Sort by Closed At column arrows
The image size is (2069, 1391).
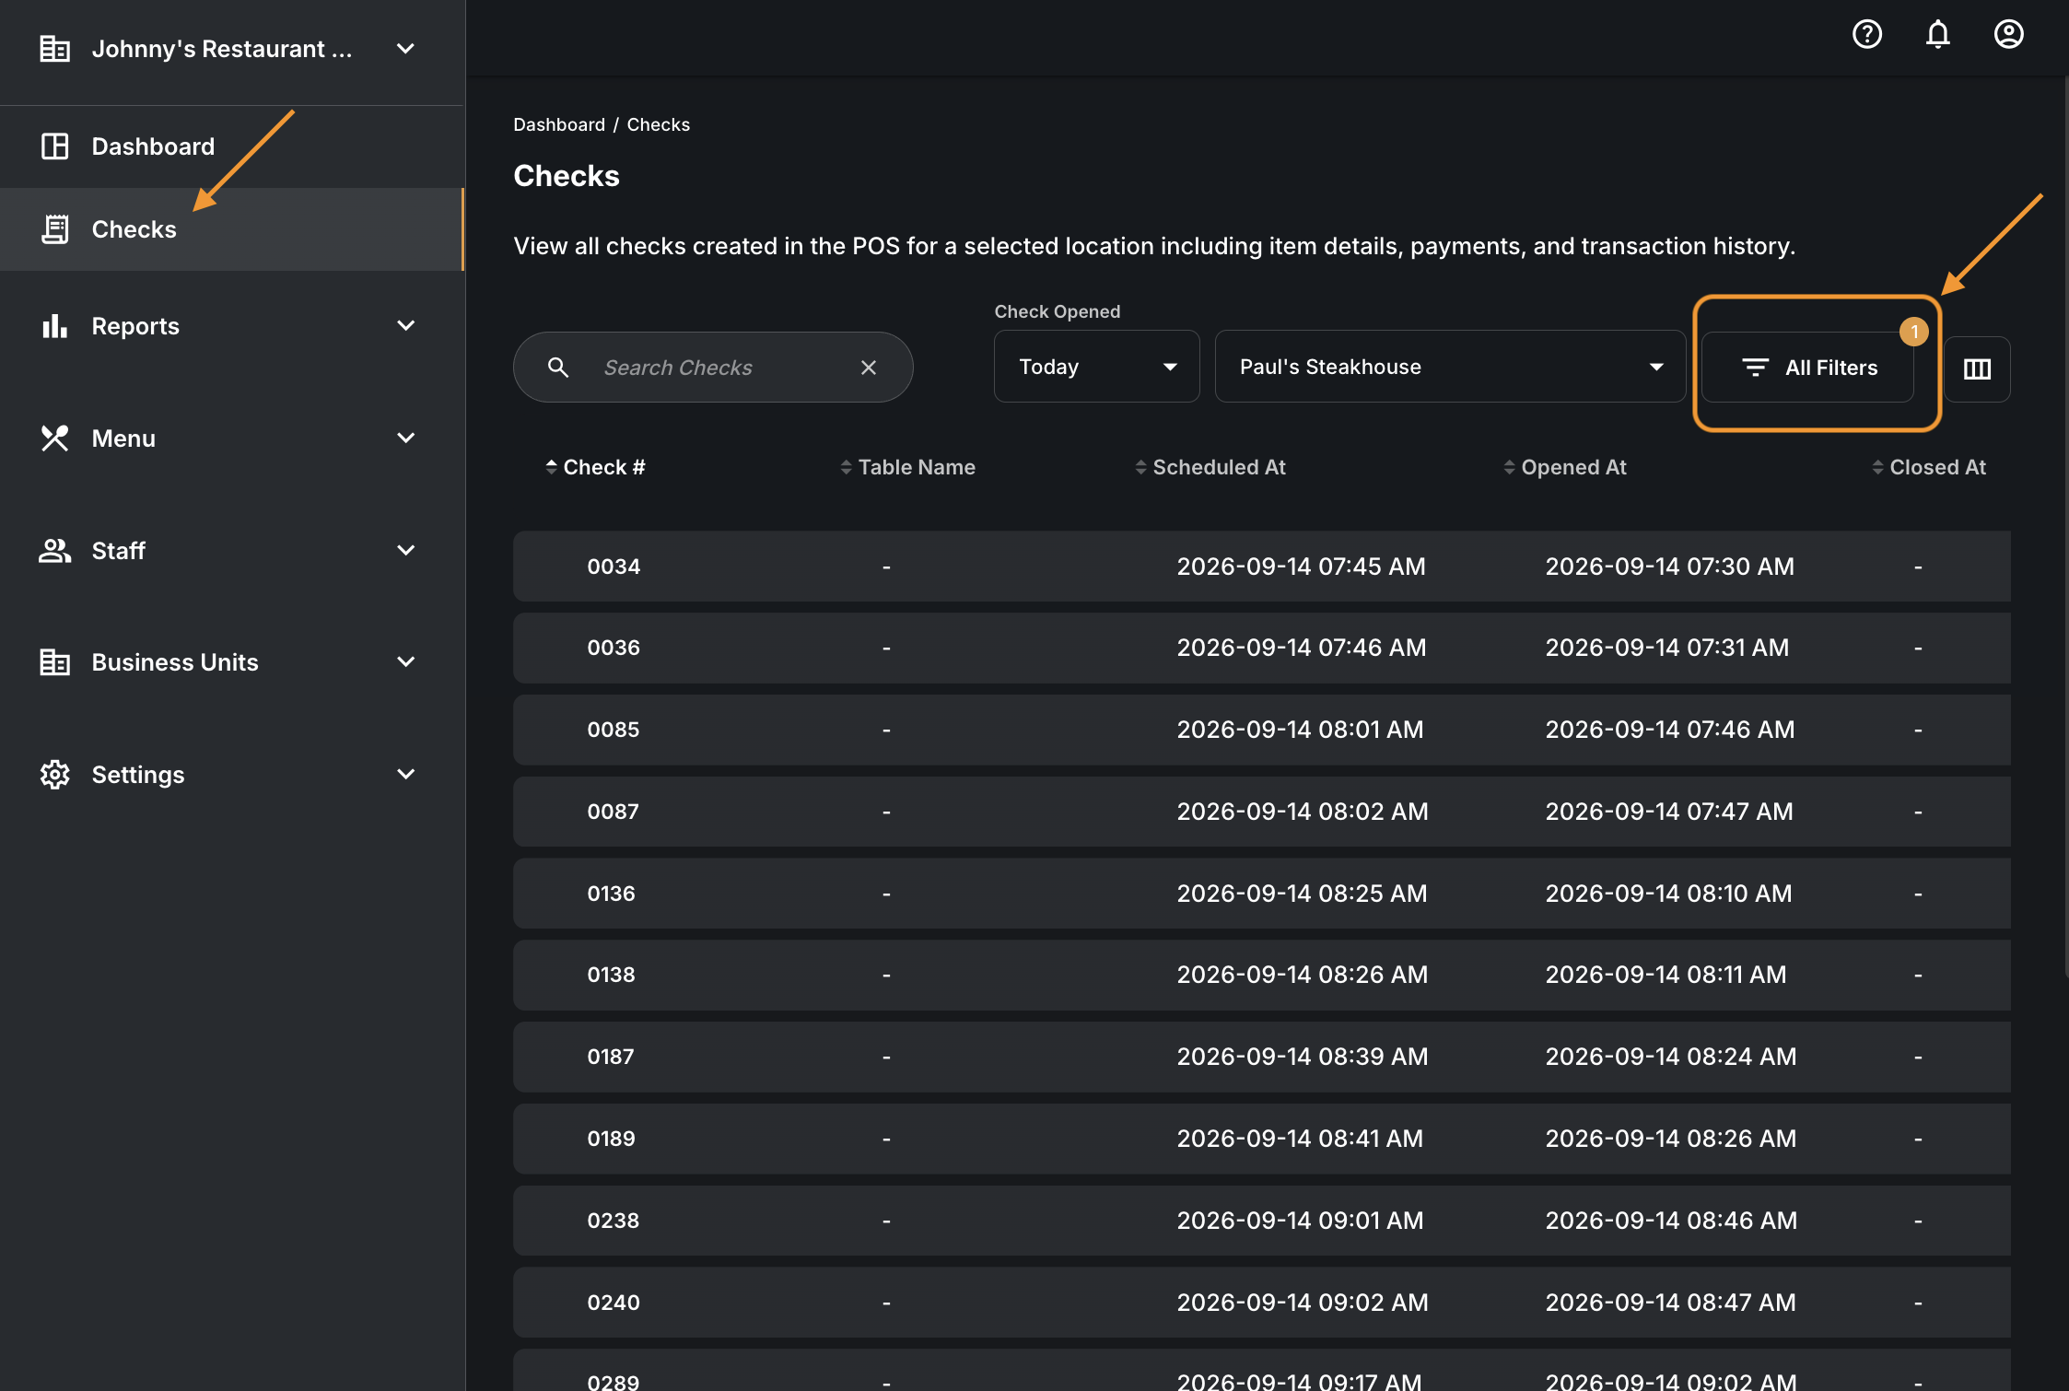click(x=1877, y=467)
